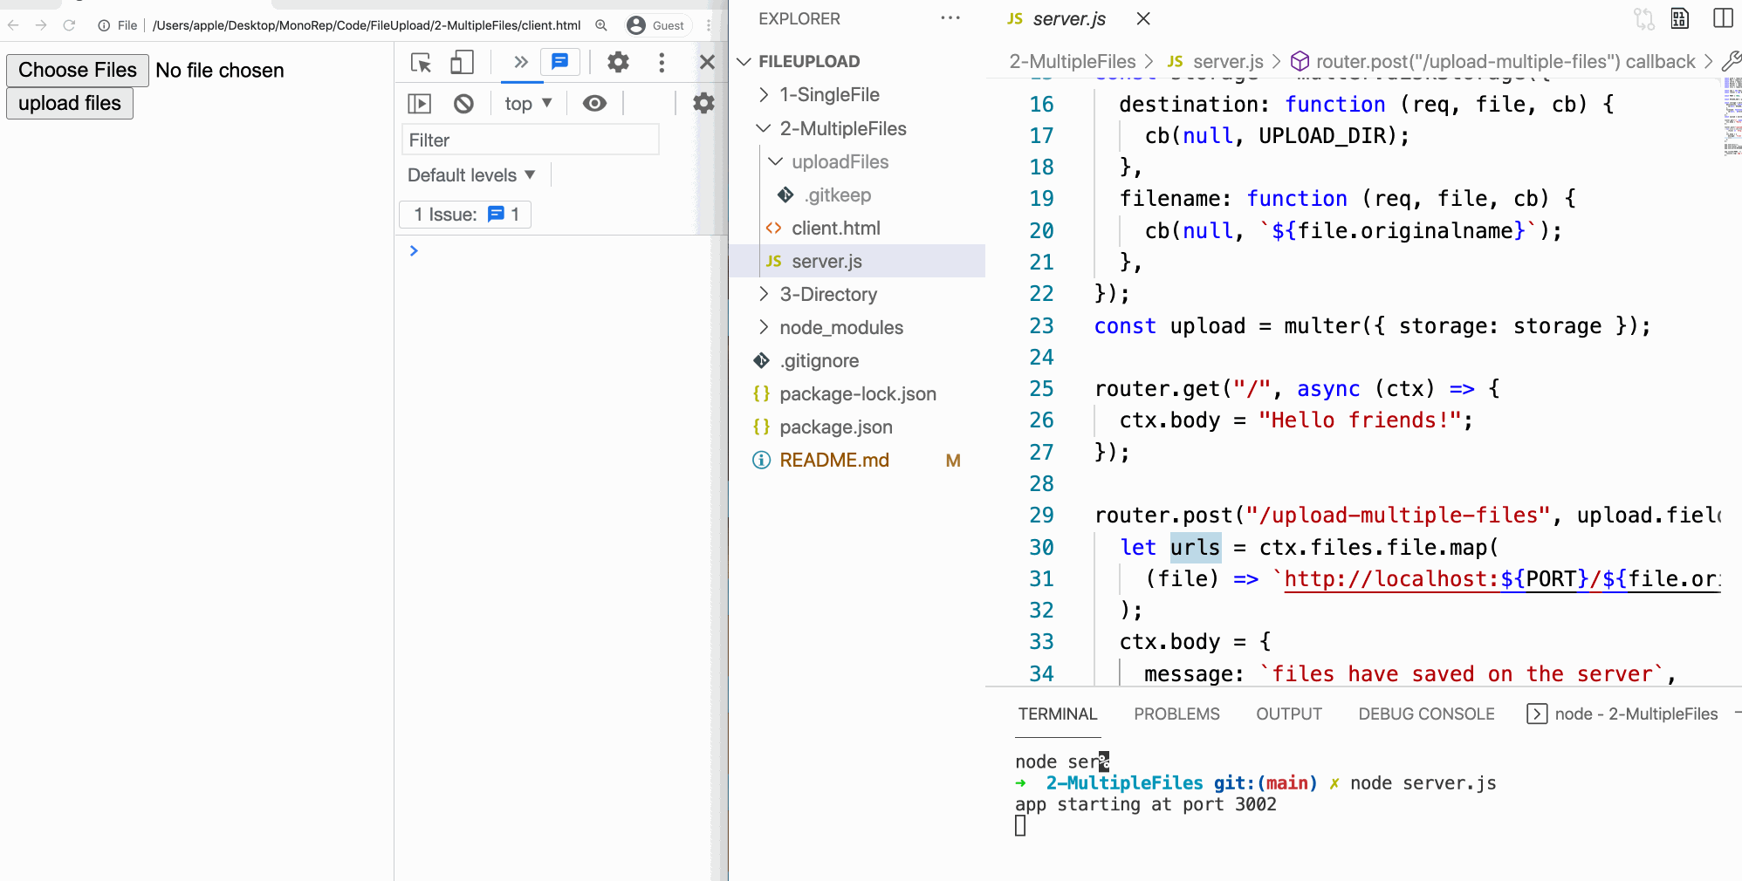The width and height of the screenshot is (1742, 881).
Task: Open the more tabs chevron in DevTools
Action: tap(520, 62)
